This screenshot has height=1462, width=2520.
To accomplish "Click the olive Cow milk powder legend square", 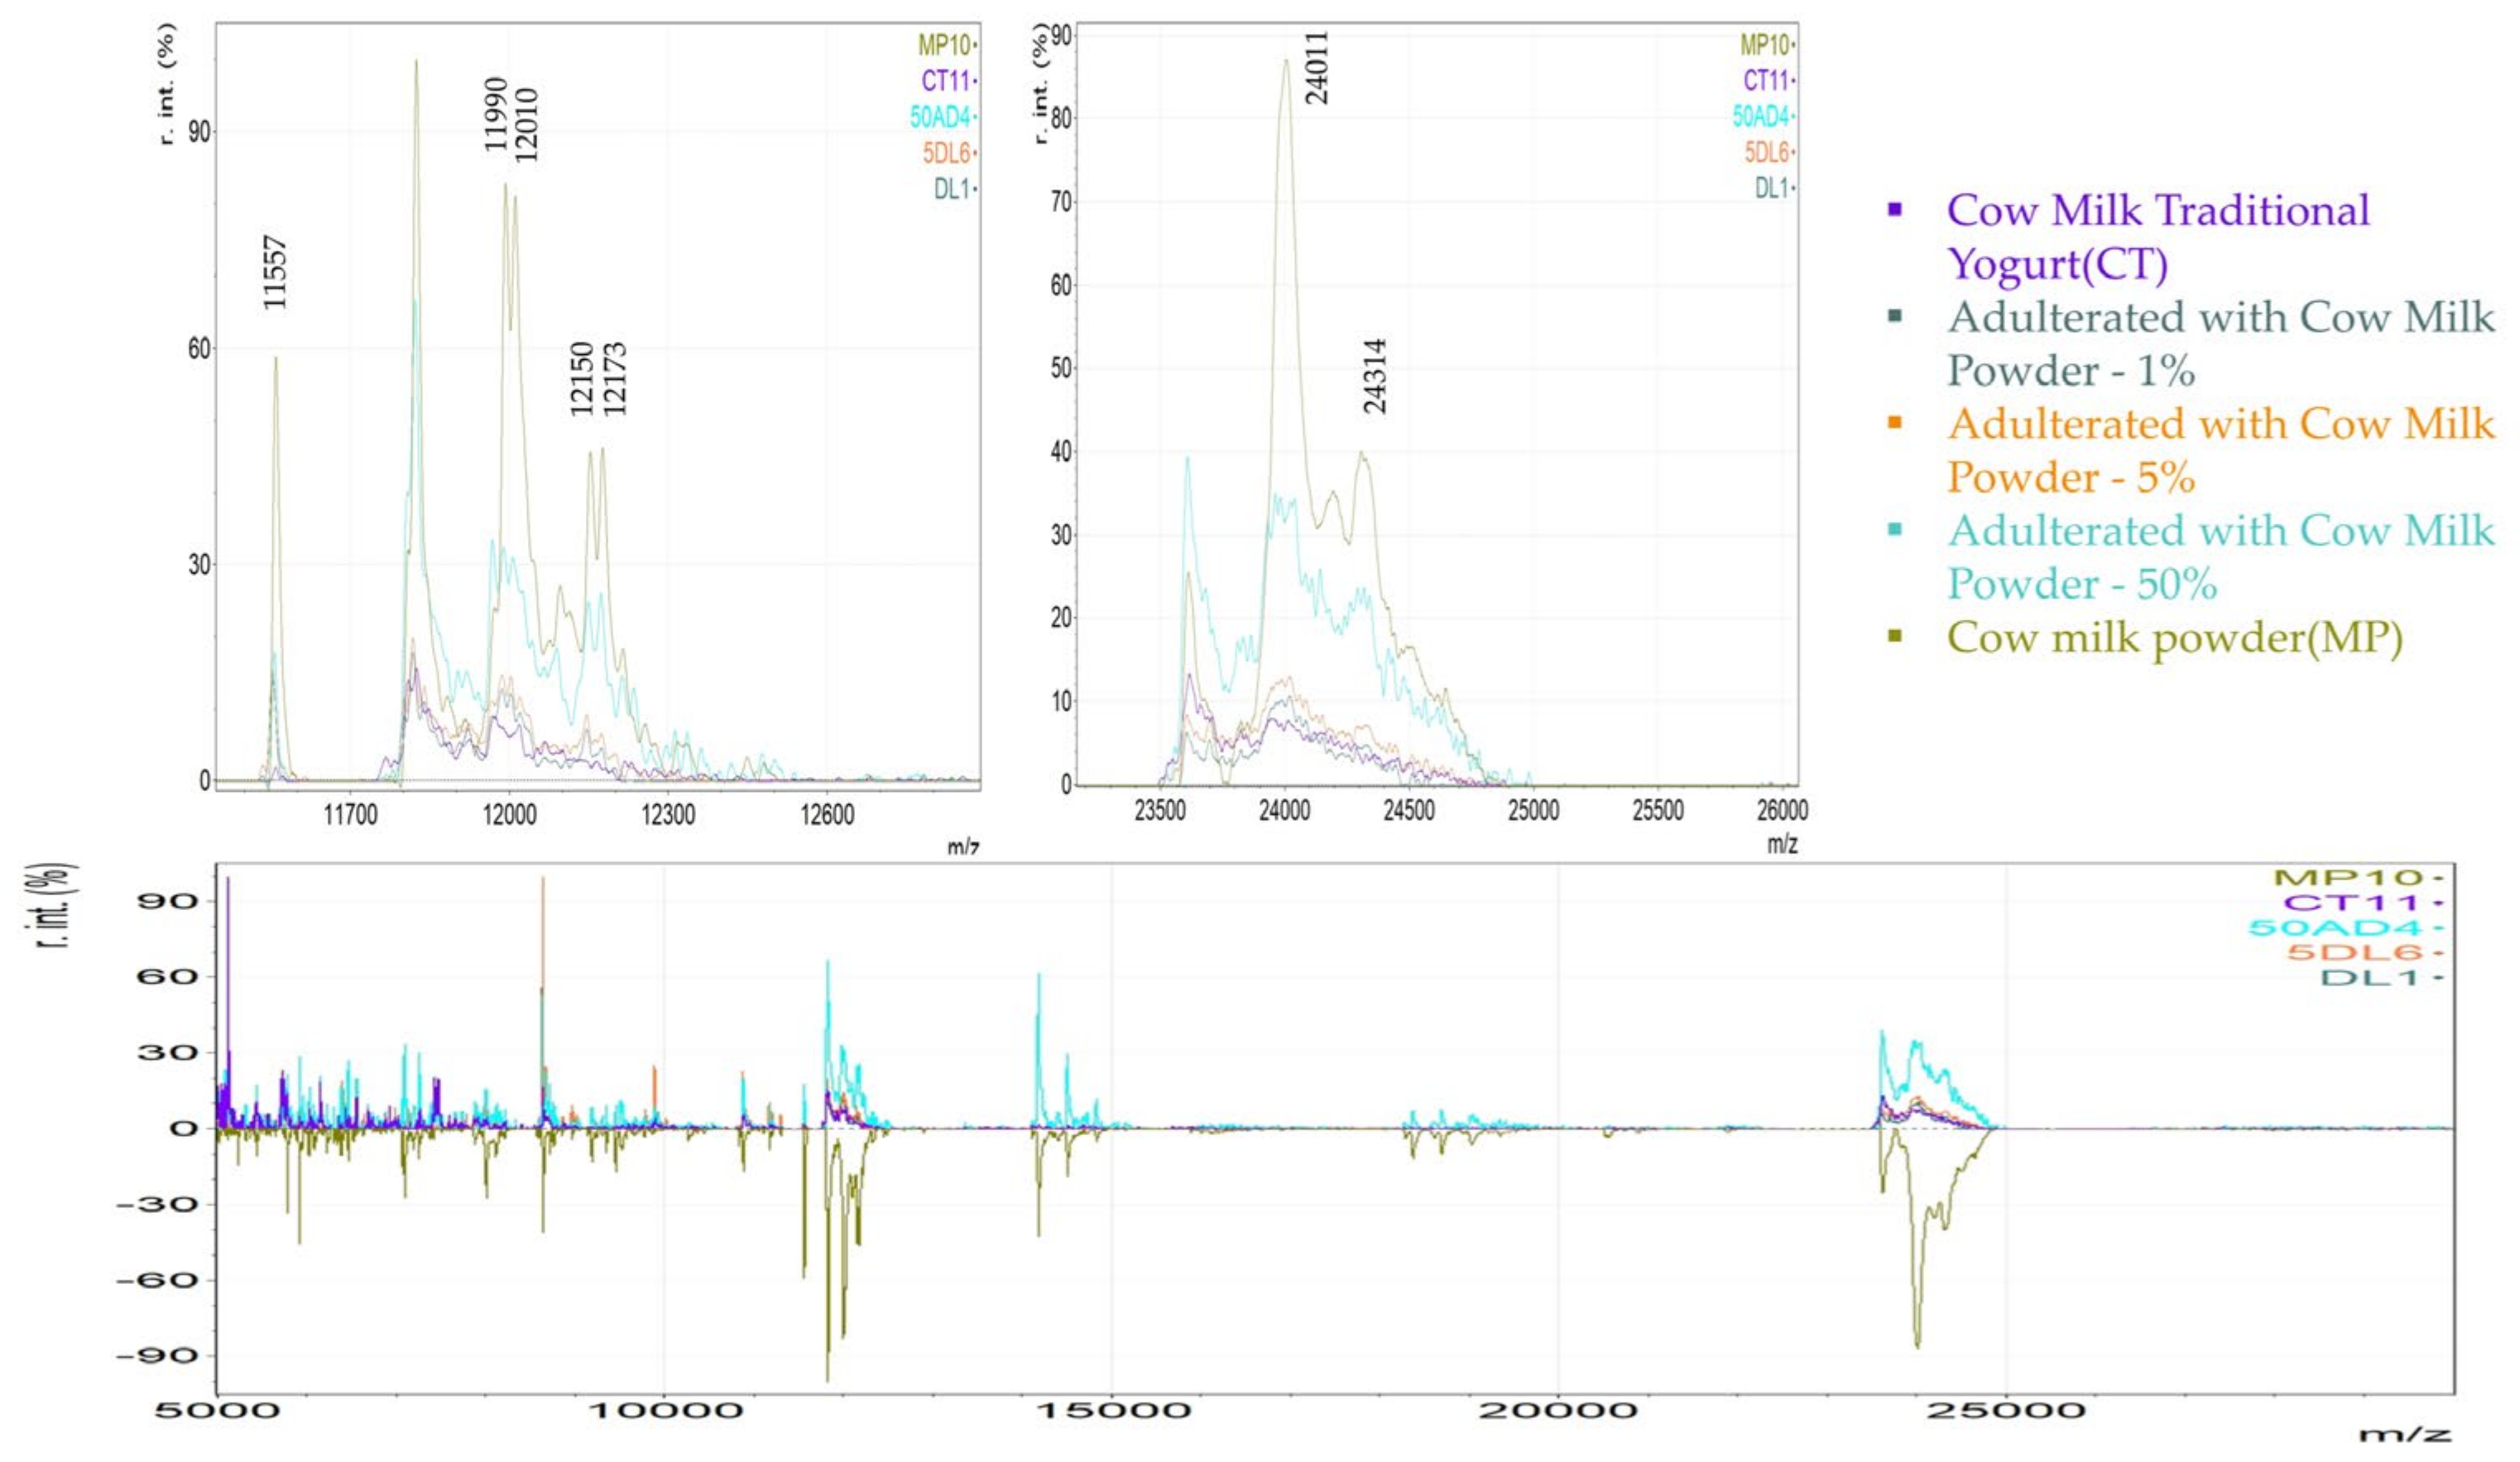I will click(1894, 637).
